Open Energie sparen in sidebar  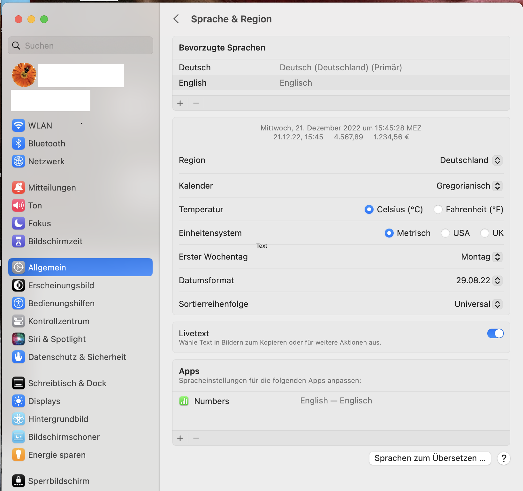point(80,455)
